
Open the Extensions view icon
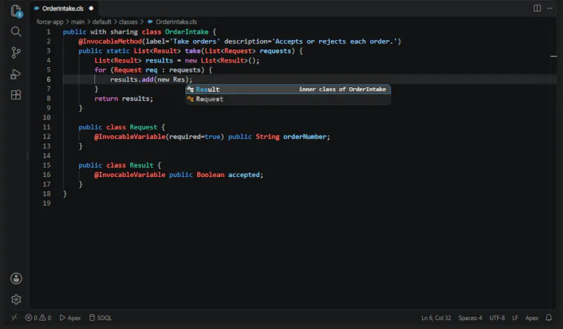pos(15,95)
